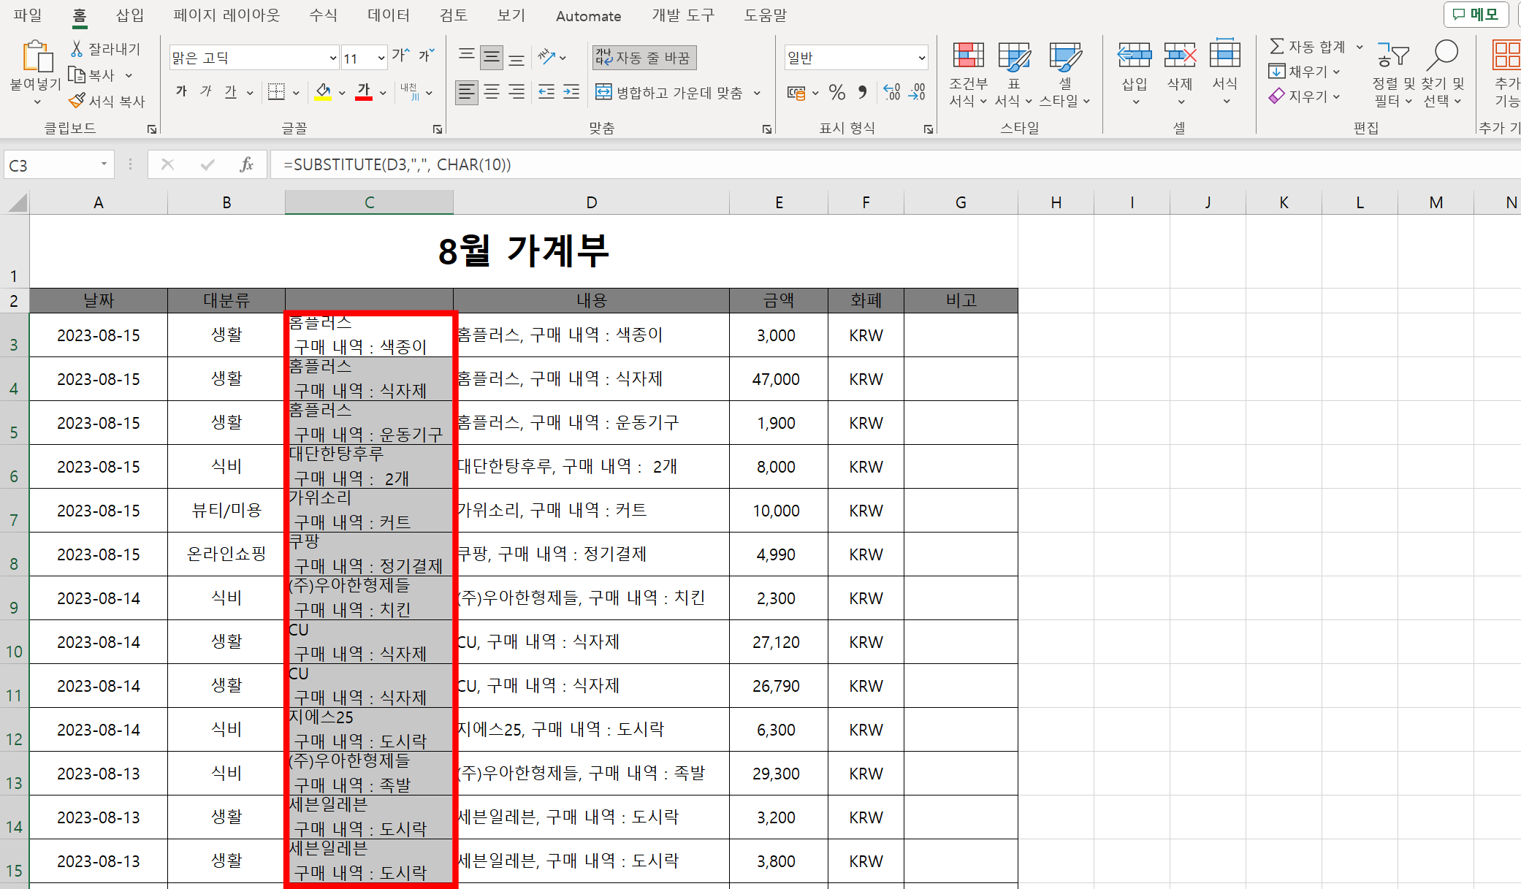Open the number format dropdown 일반
Screen dimensions: 1521x889
coord(921,58)
